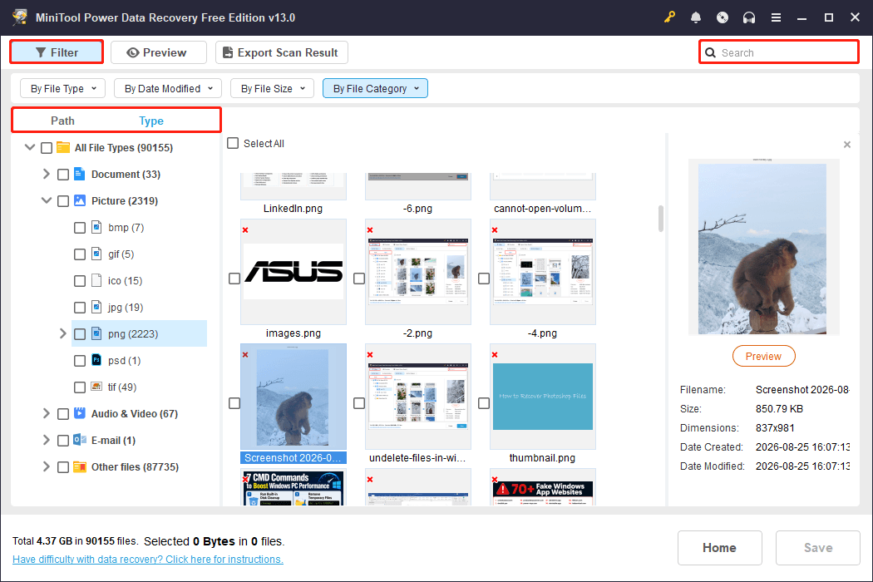Viewport: 873px width, 582px height.
Task: Click the E-mail Outlook icon
Action: click(80, 440)
